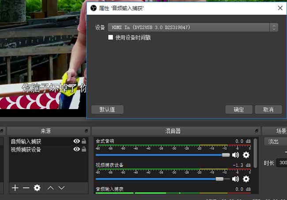287x200 pixels.
Task: Move source up with the up arrow
Action: point(50,188)
